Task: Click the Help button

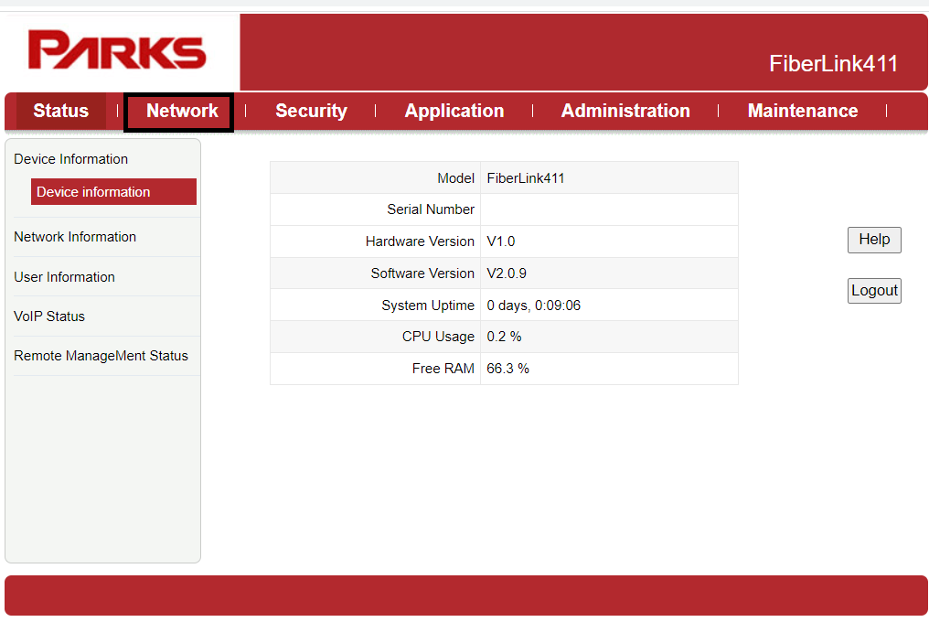Action: coord(874,240)
